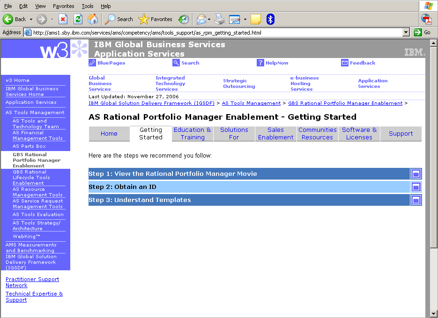Viewport: 438px width, 318px height.
Task: Click the w3 logo
Action: pyautogui.click(x=54, y=50)
